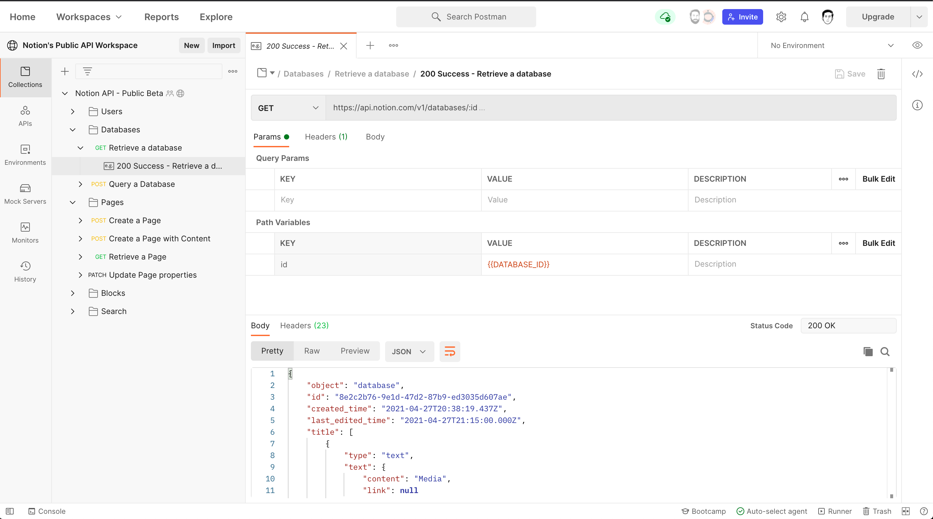This screenshot has height=519, width=933.
Task: Switch to request Headers (1) tab
Action: click(x=326, y=137)
